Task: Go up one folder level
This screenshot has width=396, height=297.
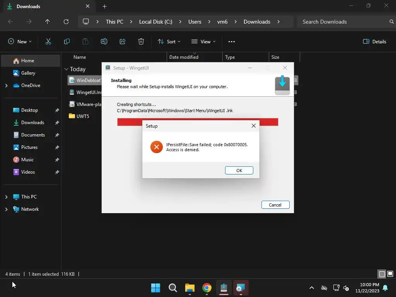Action: [x=48, y=22]
